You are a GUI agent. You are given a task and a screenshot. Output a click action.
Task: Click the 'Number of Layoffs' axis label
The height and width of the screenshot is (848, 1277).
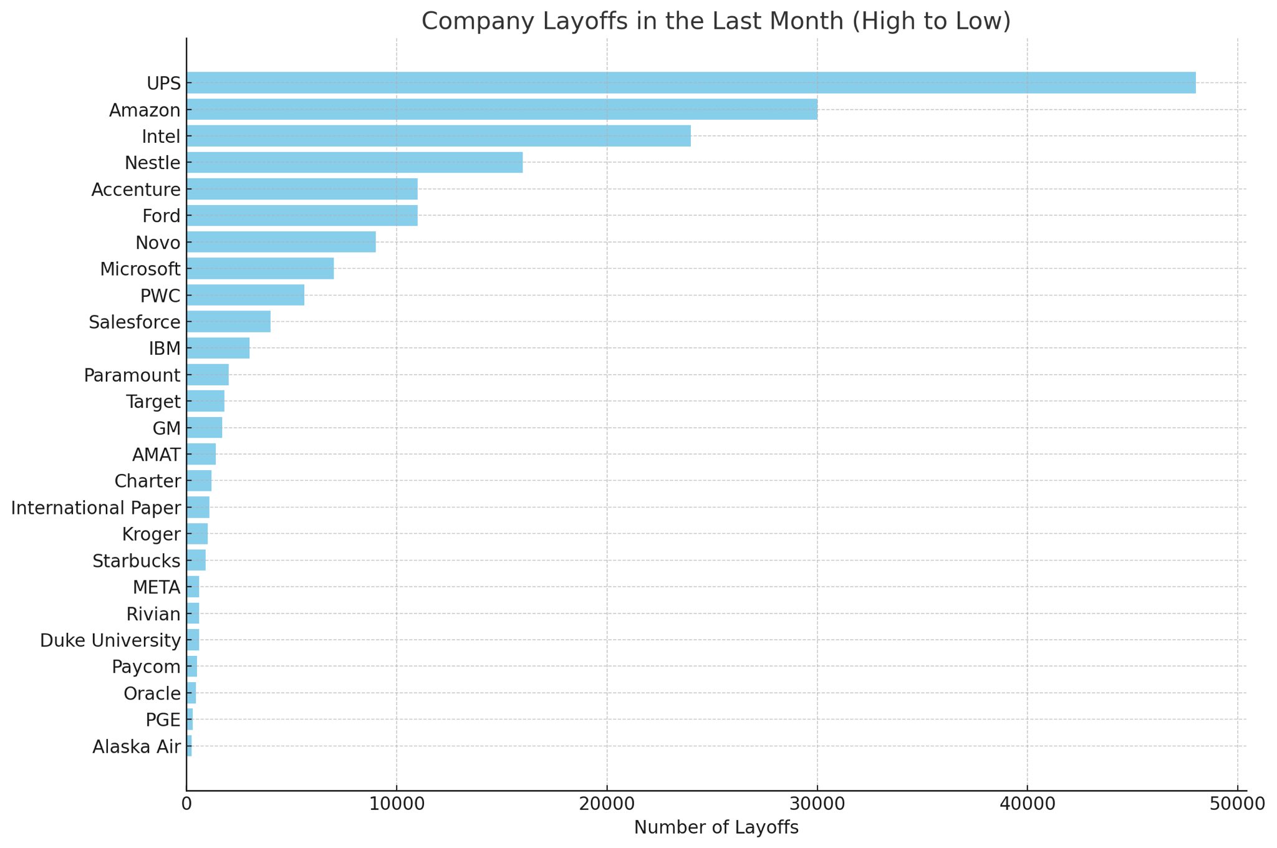pos(716,828)
